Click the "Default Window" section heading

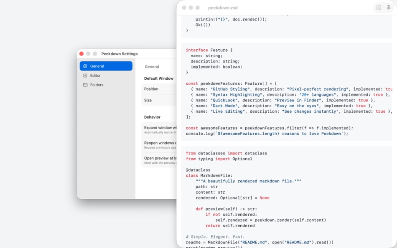pyautogui.click(x=160, y=78)
